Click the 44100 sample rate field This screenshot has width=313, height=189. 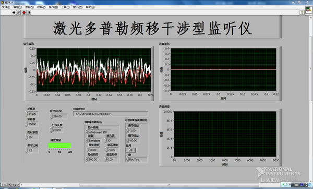pos(33,114)
